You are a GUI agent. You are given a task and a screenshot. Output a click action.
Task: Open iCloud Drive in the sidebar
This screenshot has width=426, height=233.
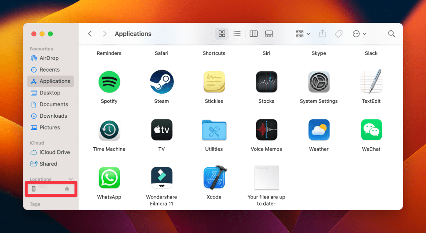point(54,152)
